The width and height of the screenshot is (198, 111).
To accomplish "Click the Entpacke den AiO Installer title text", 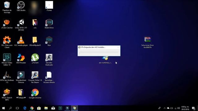I will click(93, 47).
